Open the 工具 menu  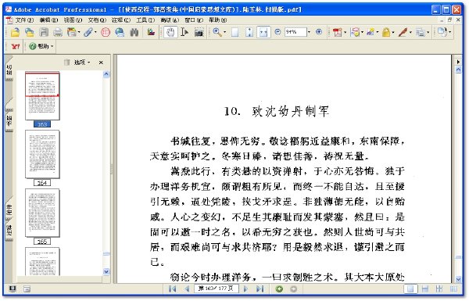point(145,20)
